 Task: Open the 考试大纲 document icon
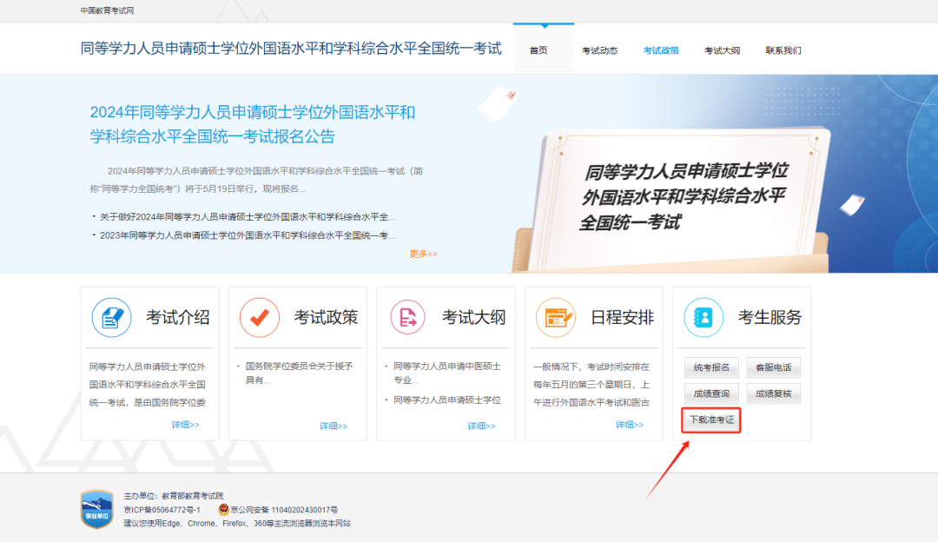406,317
